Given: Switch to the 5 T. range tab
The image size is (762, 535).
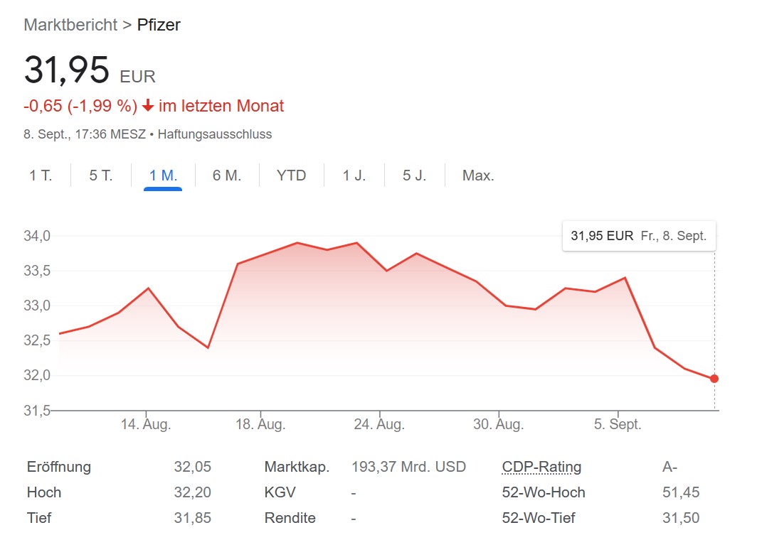Looking at the screenshot, I should point(100,175).
